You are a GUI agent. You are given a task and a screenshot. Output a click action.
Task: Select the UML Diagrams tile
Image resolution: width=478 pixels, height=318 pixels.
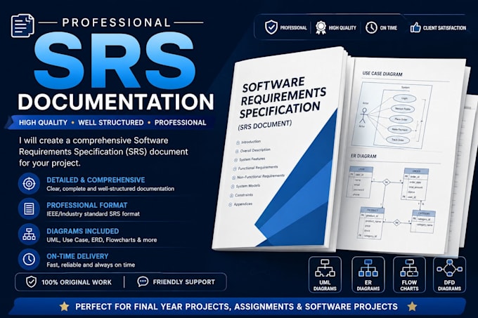pyautogui.click(x=325, y=274)
